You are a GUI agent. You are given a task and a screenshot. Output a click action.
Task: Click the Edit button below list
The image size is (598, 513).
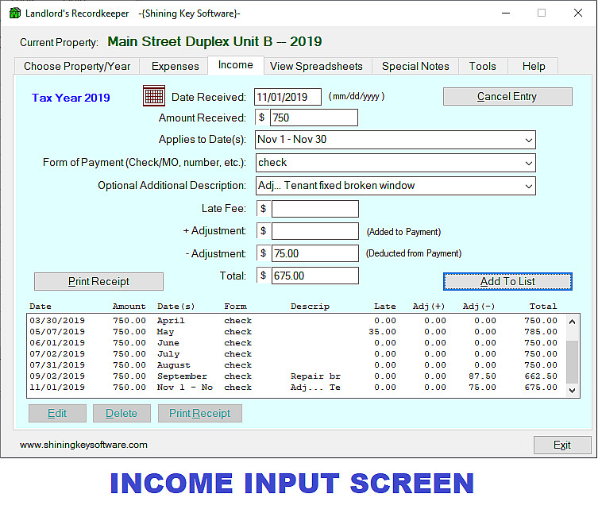tap(57, 414)
